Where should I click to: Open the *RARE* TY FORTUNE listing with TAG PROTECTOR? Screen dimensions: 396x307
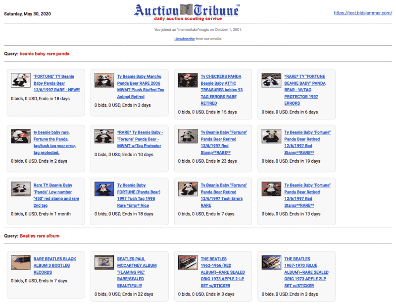coord(305,90)
